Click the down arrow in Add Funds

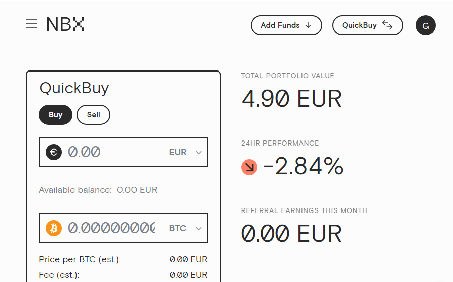pyautogui.click(x=308, y=25)
